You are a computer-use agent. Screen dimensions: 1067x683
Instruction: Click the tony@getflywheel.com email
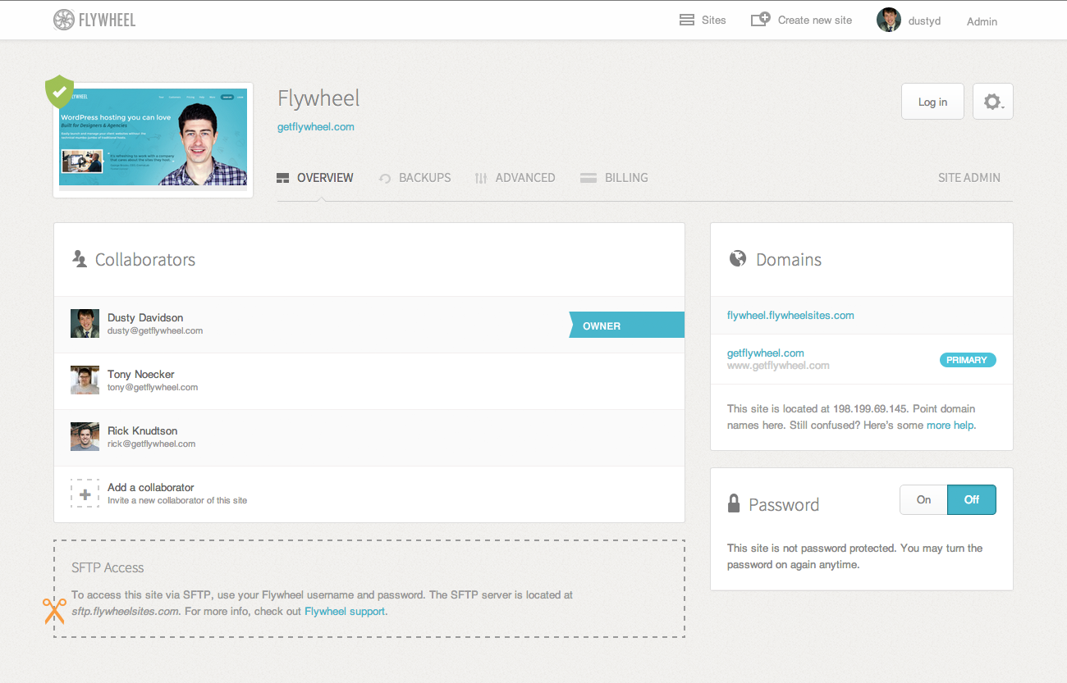pos(153,388)
